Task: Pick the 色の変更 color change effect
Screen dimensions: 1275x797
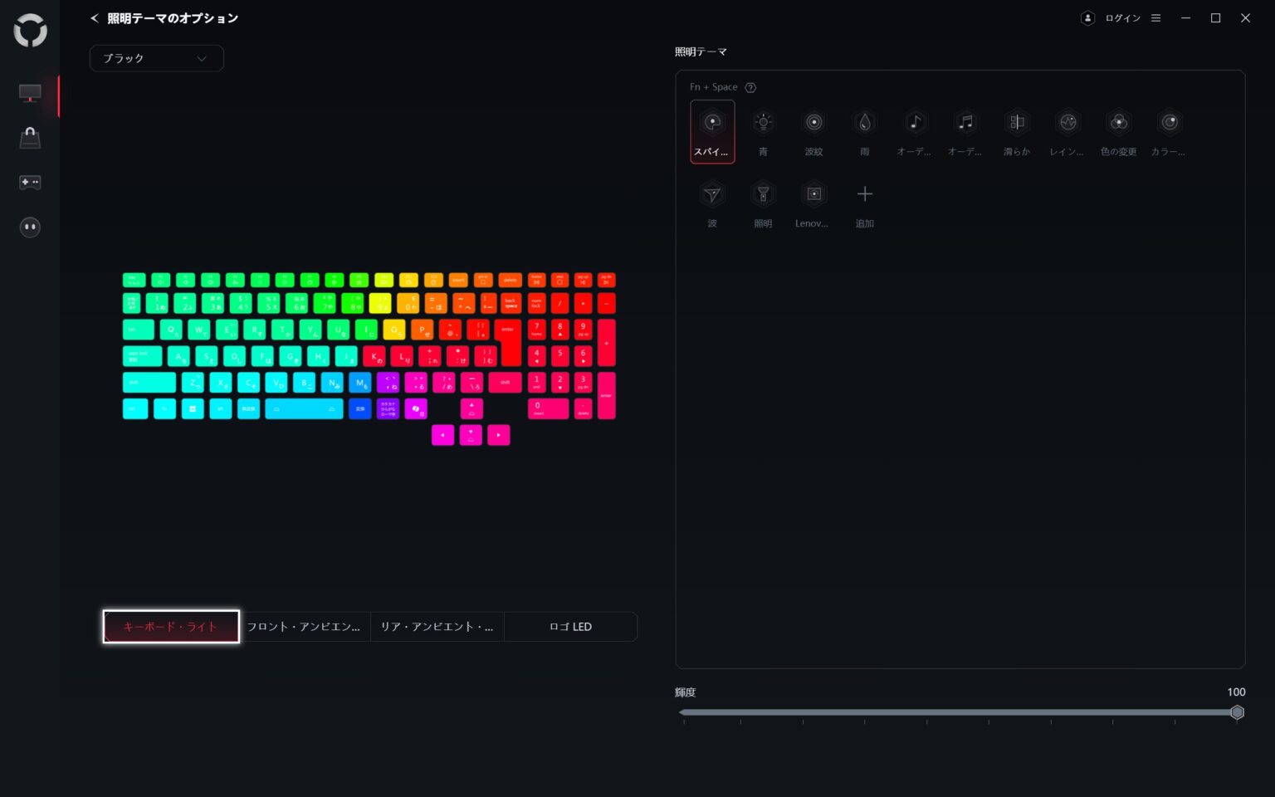Action: point(1118,123)
